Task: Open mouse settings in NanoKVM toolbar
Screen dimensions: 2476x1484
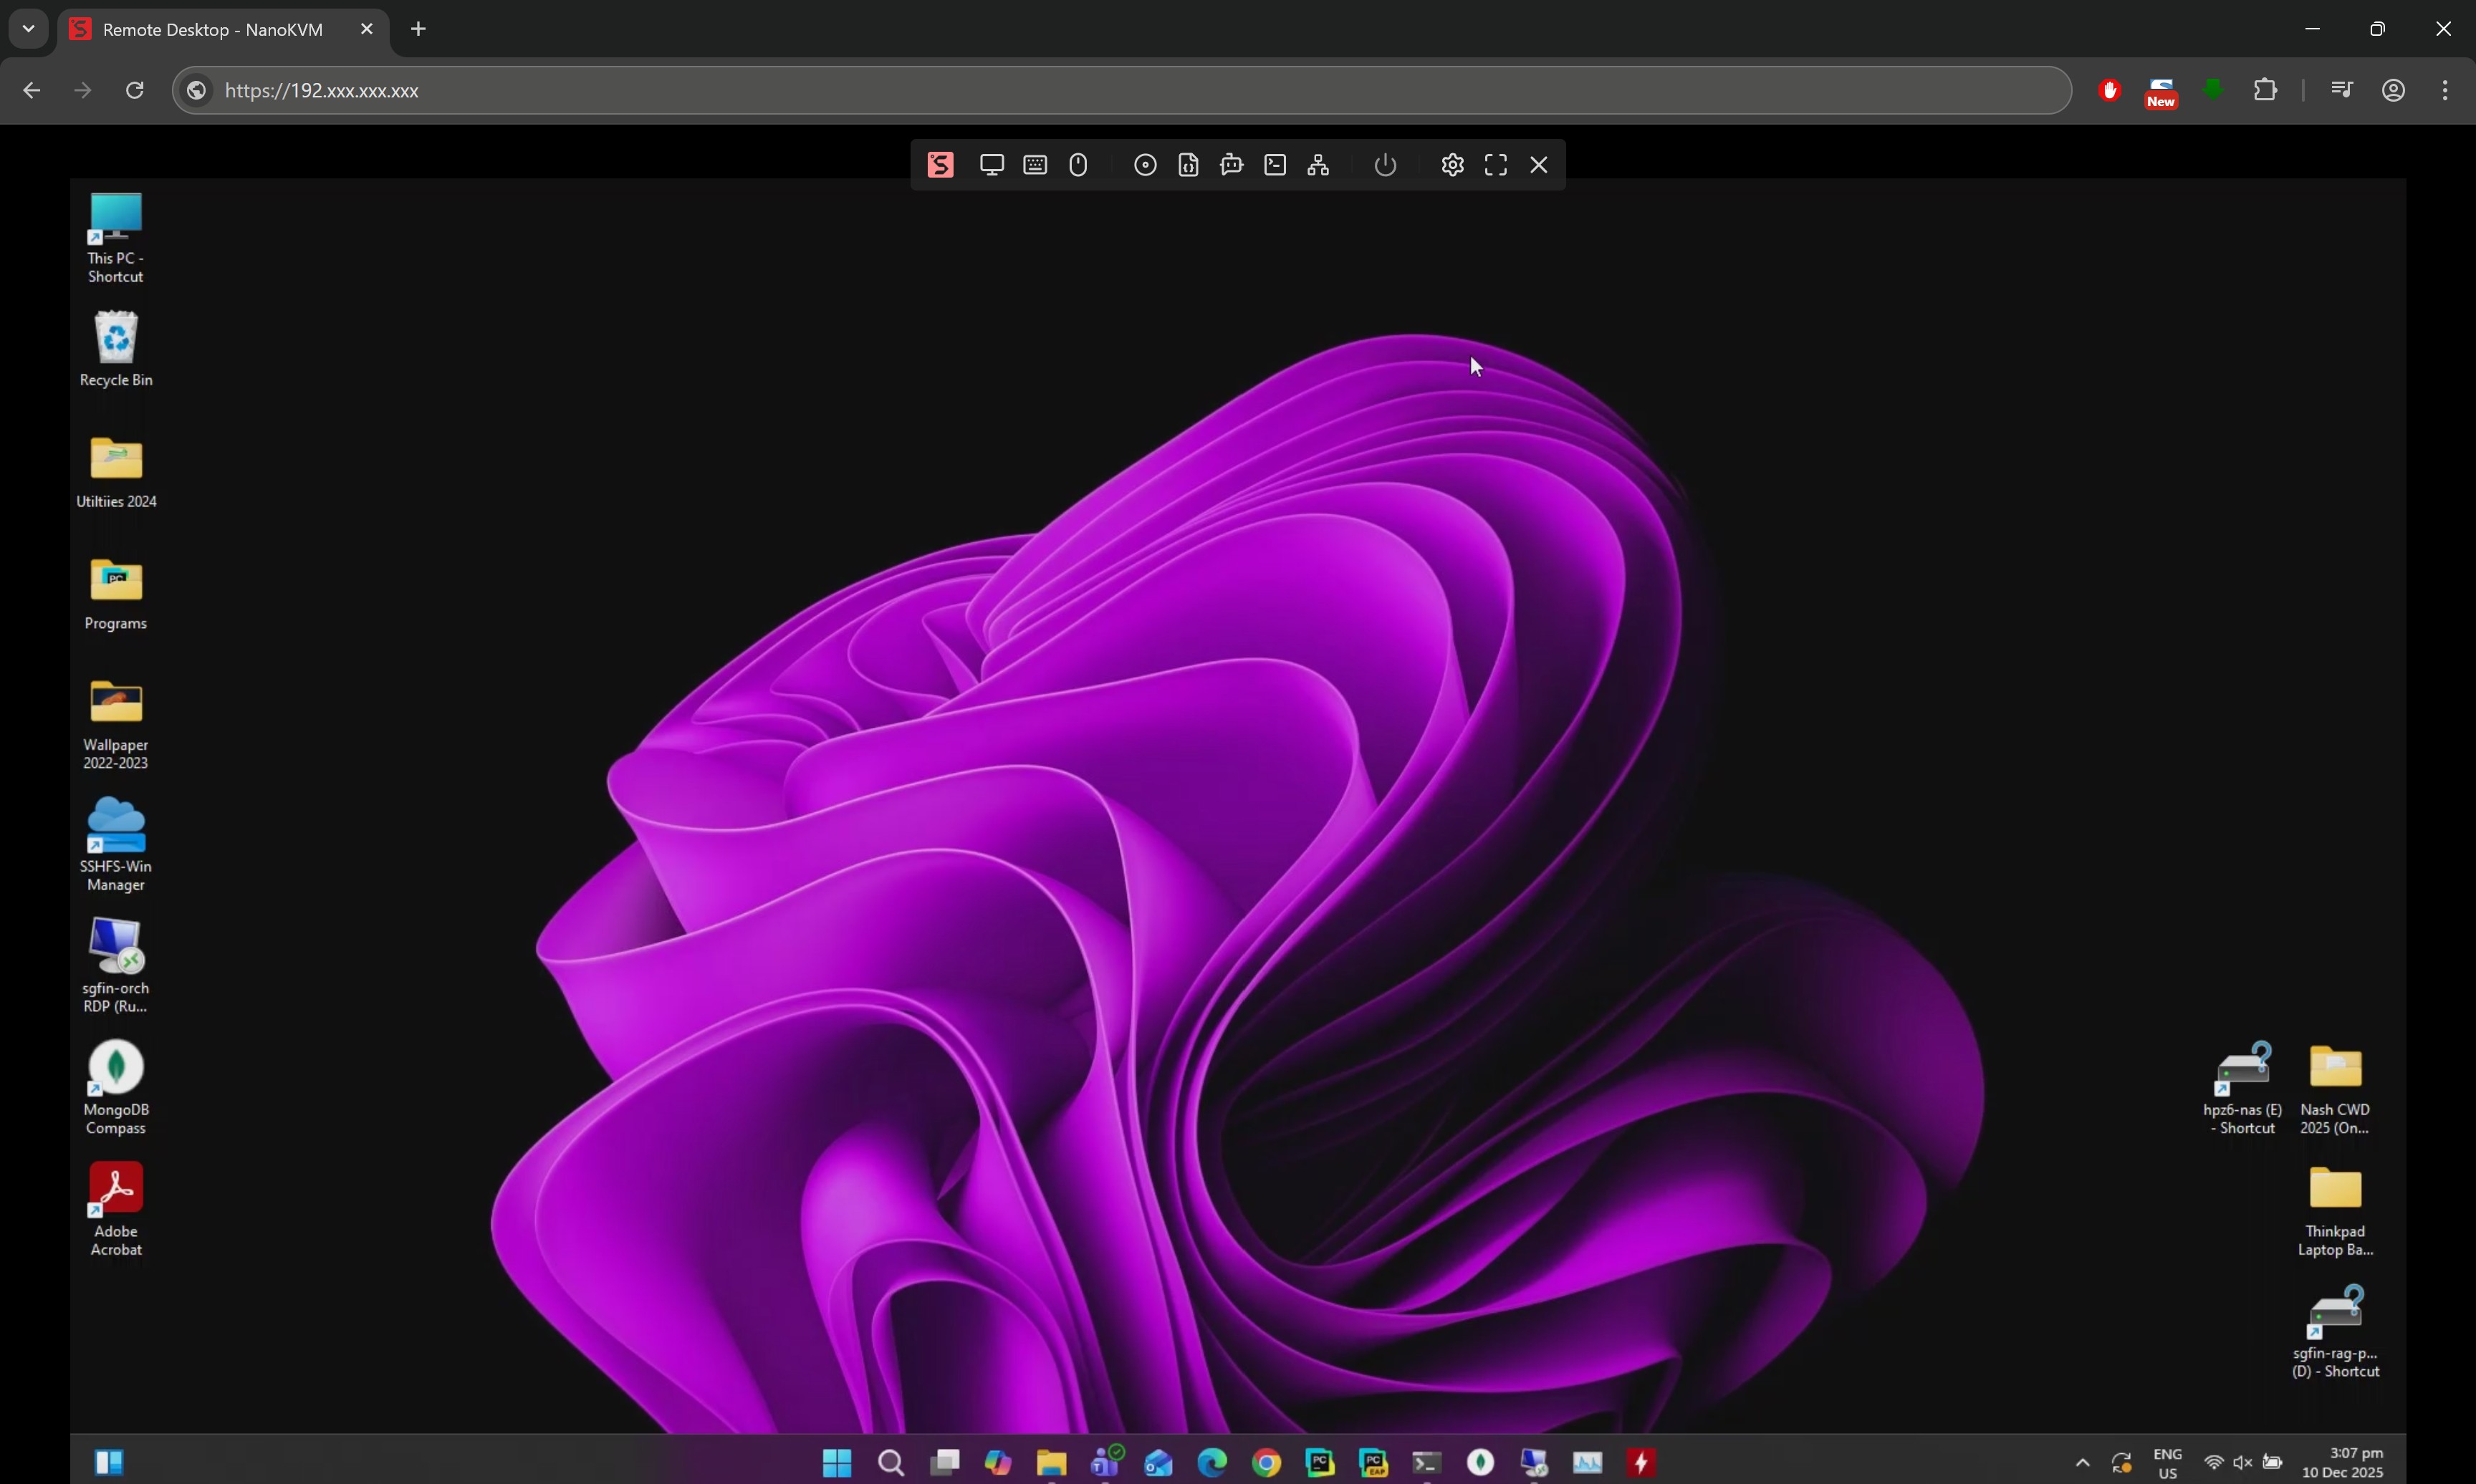Action: [x=1078, y=165]
